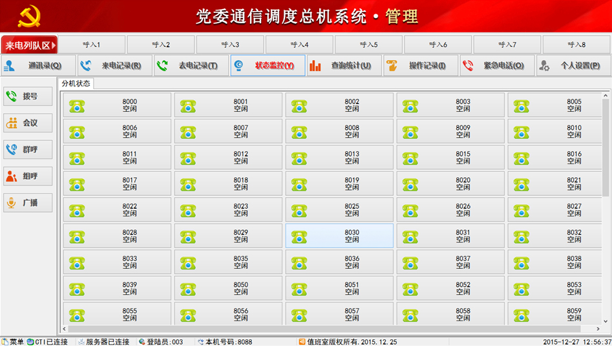Open 来电记录(R) incoming call log
This screenshot has height=349, width=612.
(114, 65)
